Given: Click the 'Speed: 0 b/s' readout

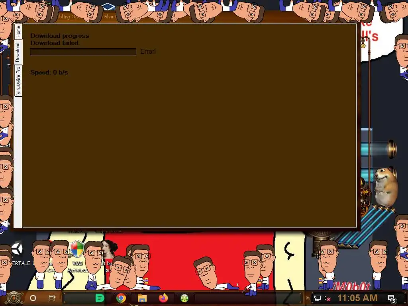Looking at the screenshot, I should pyautogui.click(x=49, y=73).
